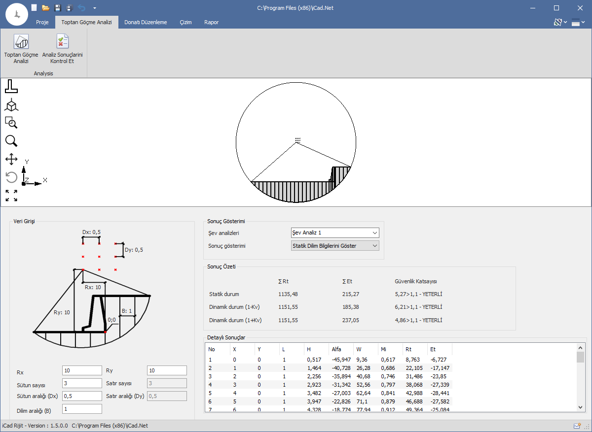The width and height of the screenshot is (592, 432).
Task: Click the Rx input field
Action: [x=82, y=370]
